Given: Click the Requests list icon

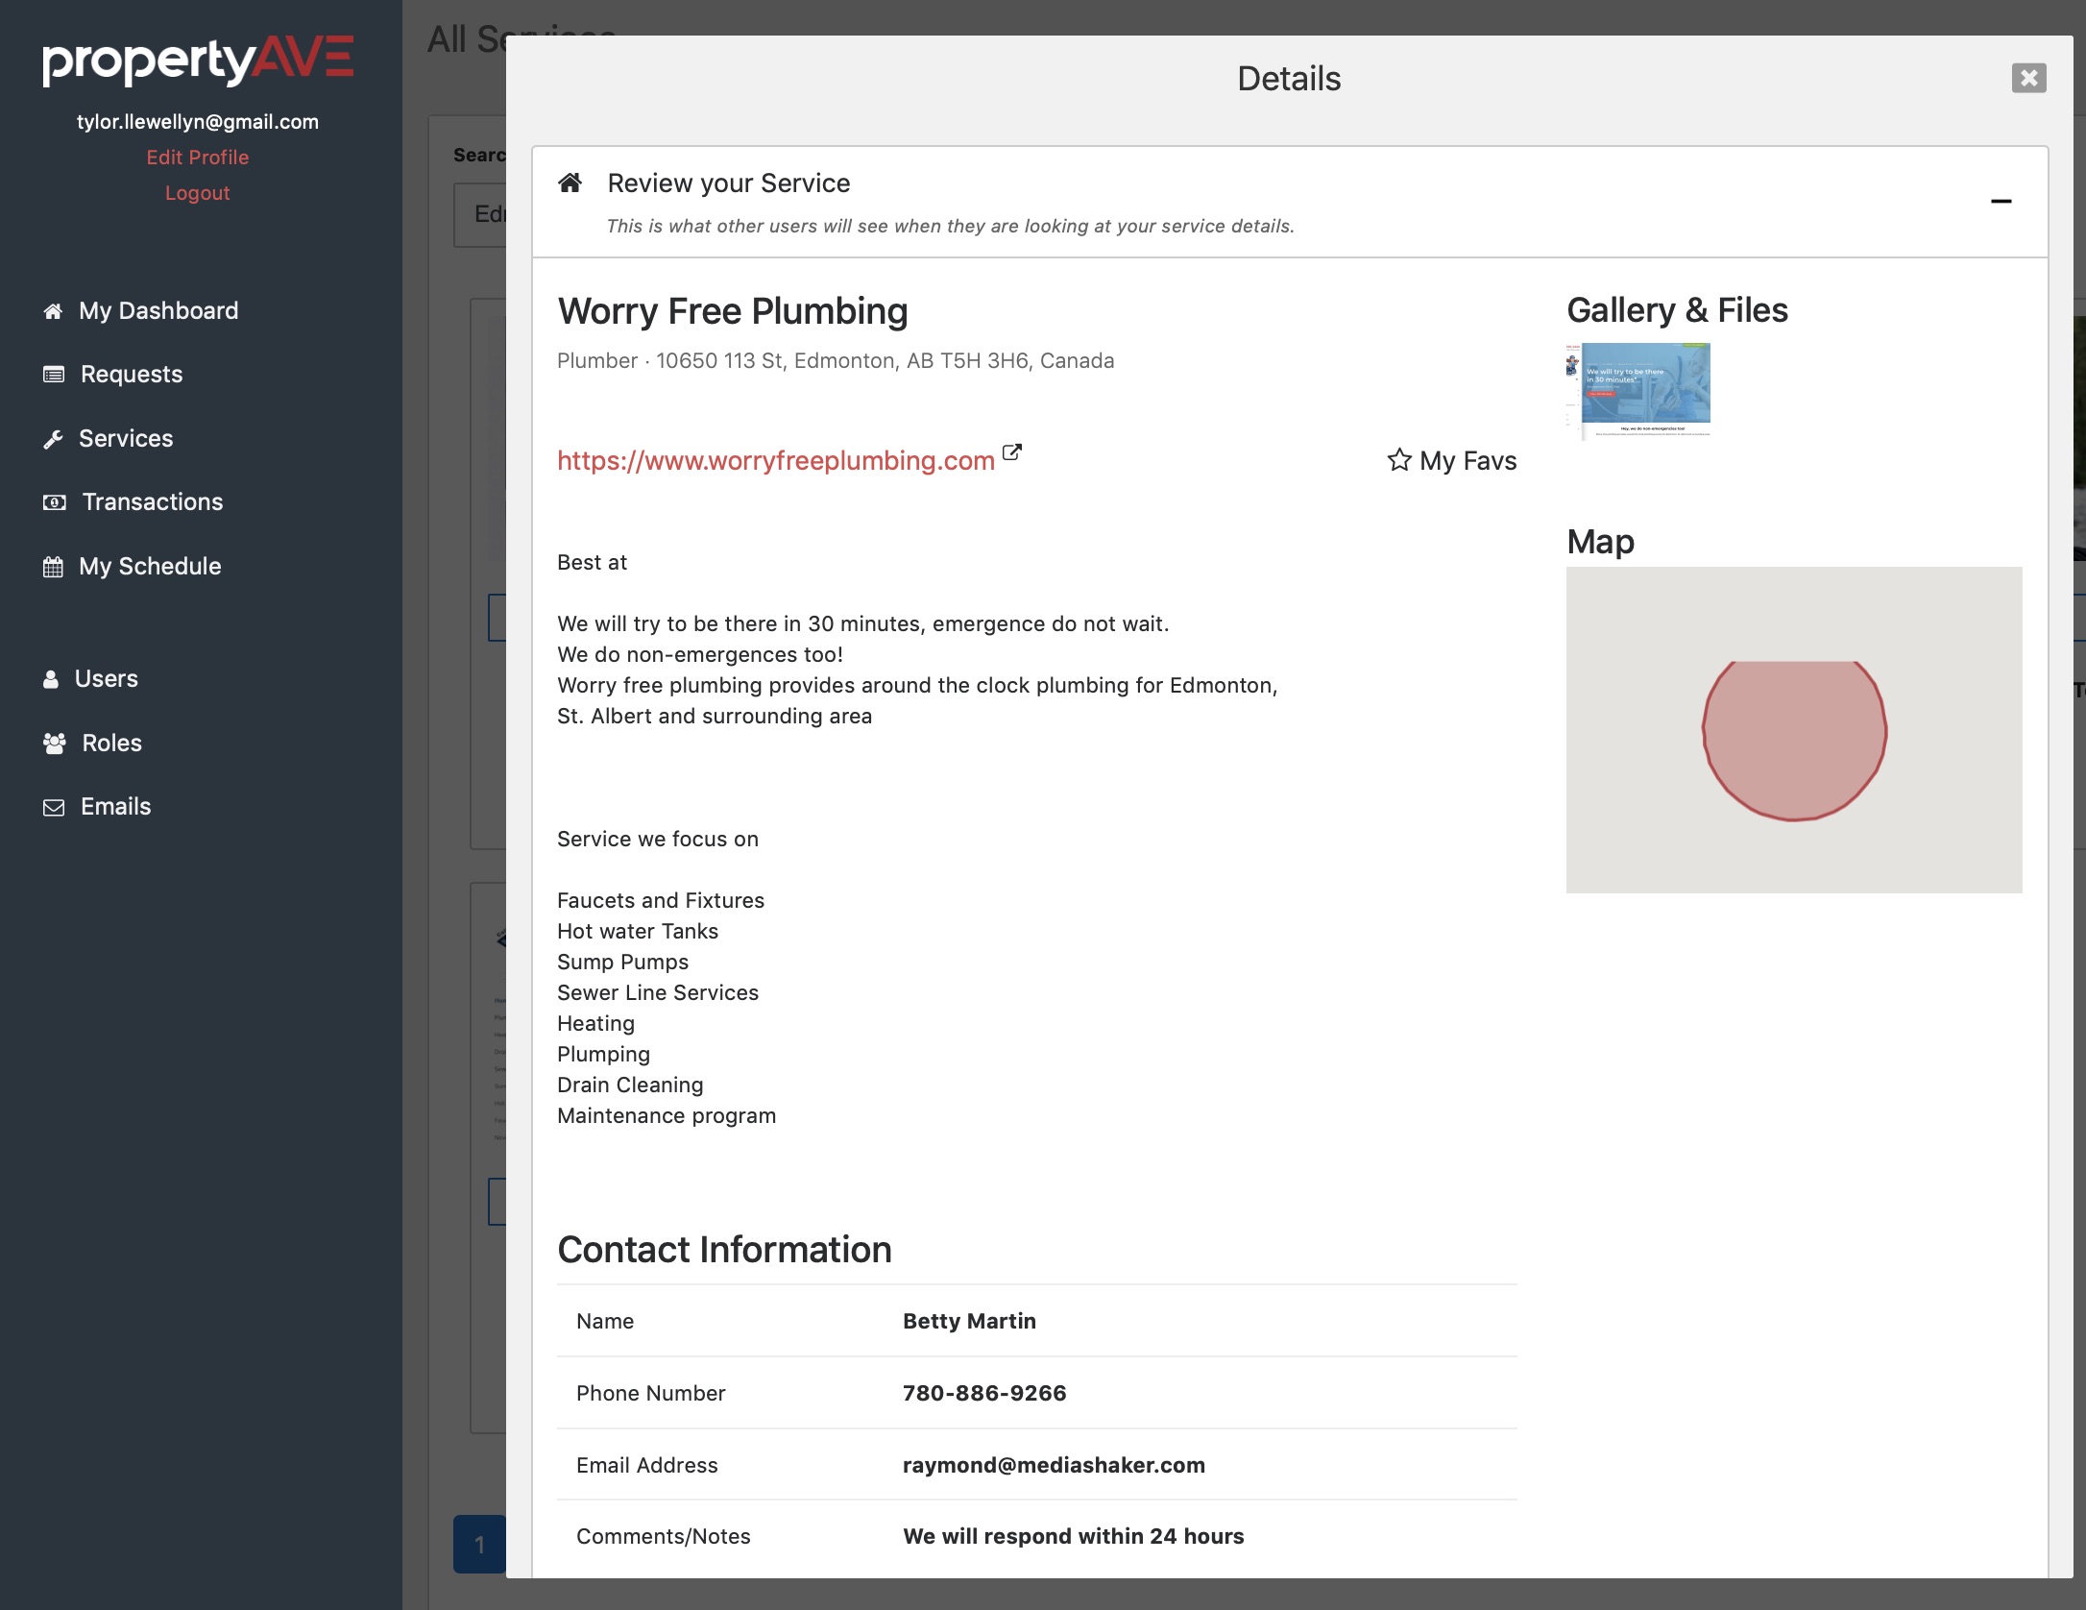Looking at the screenshot, I should (54, 375).
